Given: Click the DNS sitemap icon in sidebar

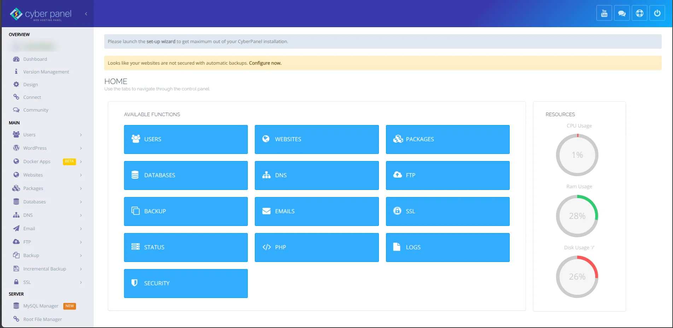Looking at the screenshot, I should pos(16,215).
